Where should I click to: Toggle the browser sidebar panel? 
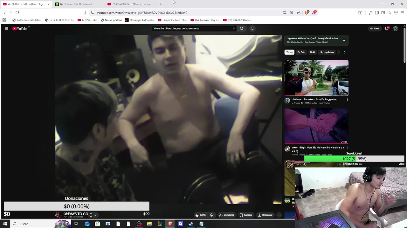pos(377,13)
